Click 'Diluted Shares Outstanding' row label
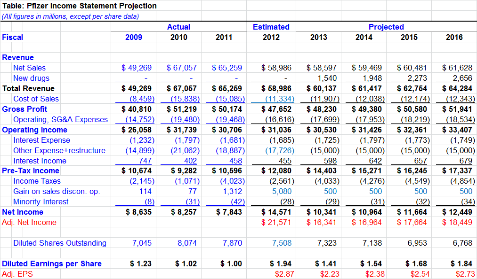Viewport: 477px width, 279px height. point(60,243)
